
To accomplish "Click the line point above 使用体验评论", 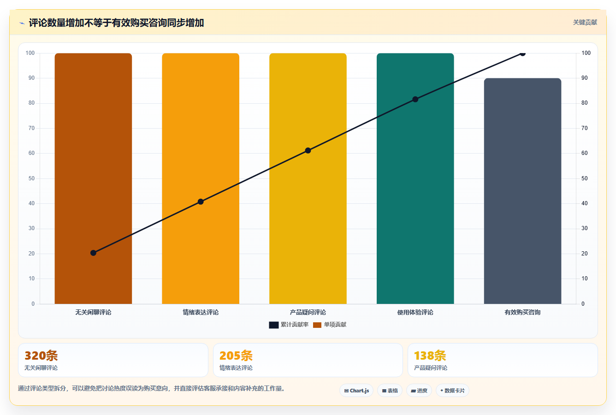I will point(415,99).
